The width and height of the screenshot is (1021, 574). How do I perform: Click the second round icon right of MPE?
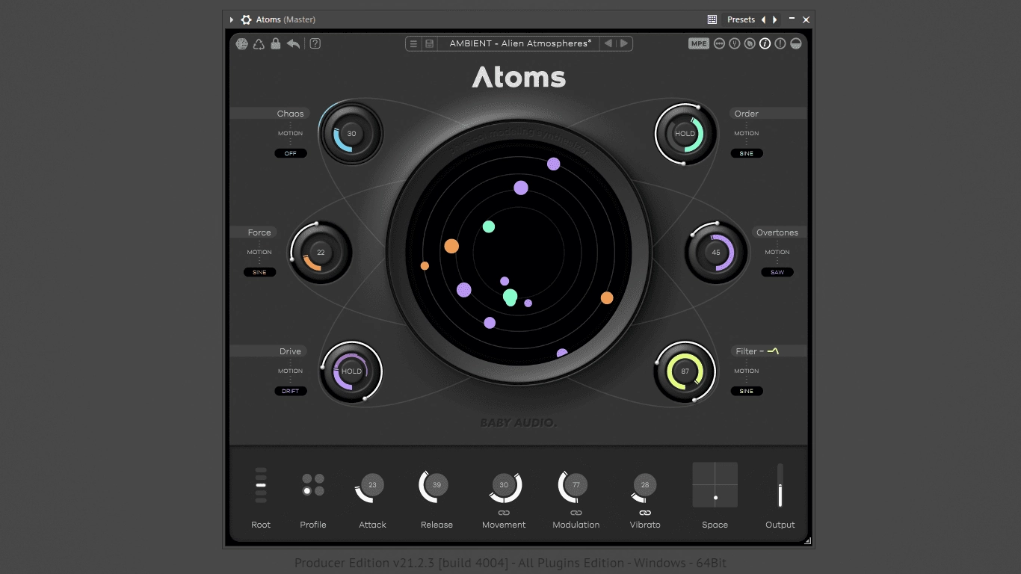pos(735,43)
